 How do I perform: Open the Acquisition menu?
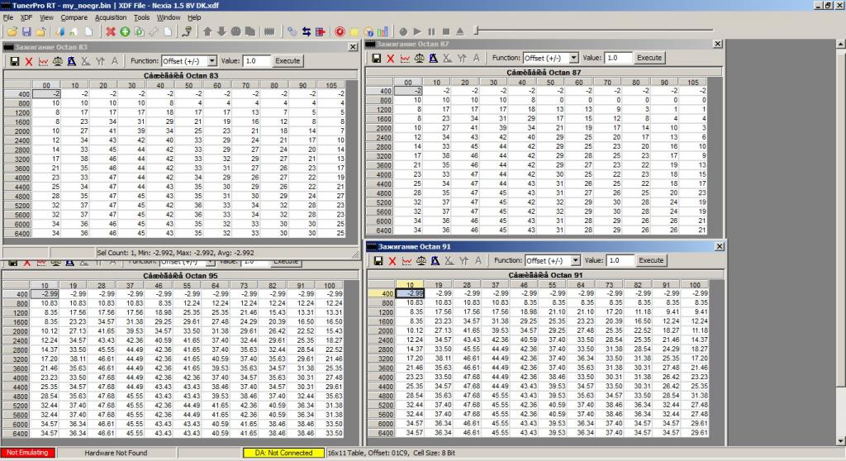pos(111,17)
